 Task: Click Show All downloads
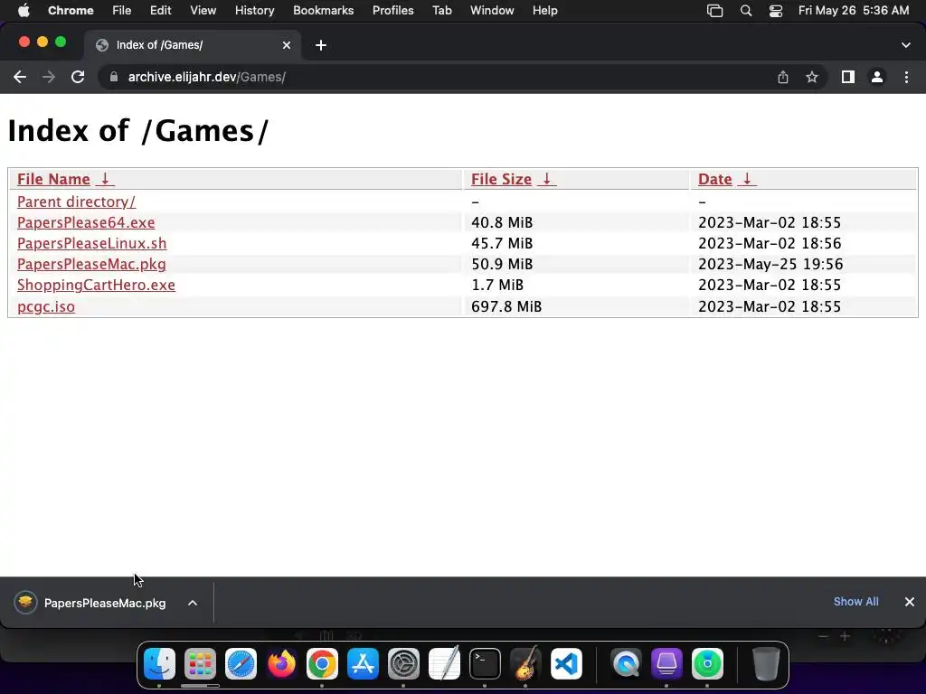pos(855,601)
